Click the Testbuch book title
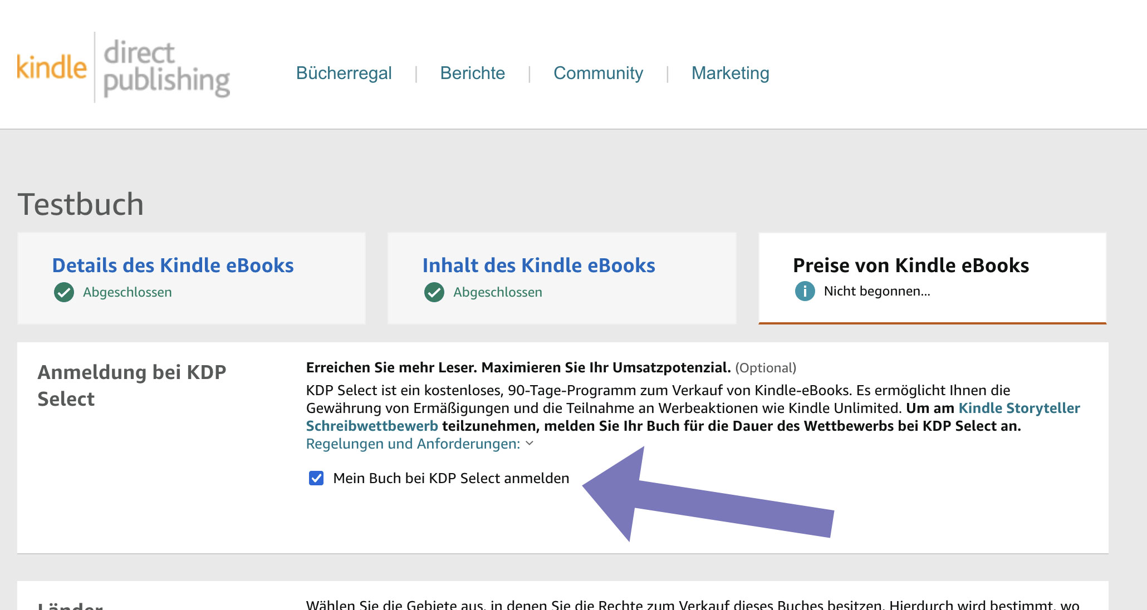Screen dimensions: 1147x610 81,204
